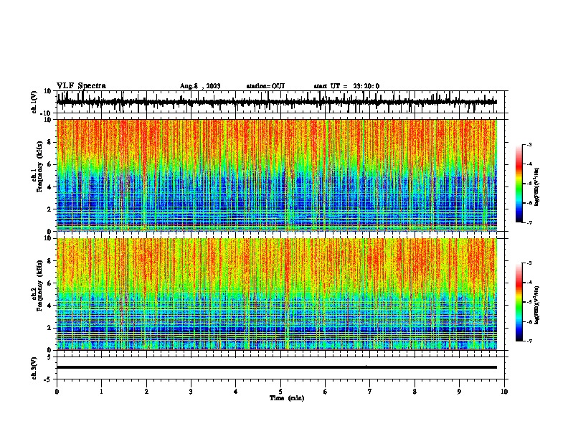Image resolution: width=568 pixels, height=439 pixels.
Task: Click ch.1 colorbar tick label '-3'
Action: 529,144
